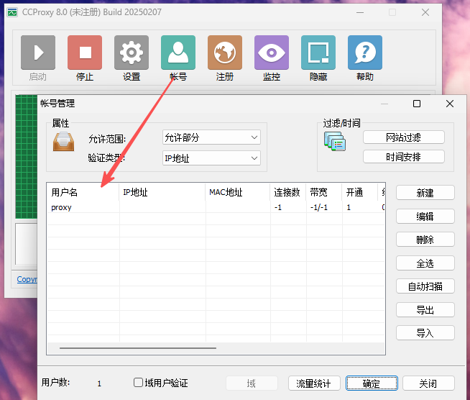This screenshot has width=470, height=400.
Task: Click the 自动扫描 button
Action: [425, 286]
